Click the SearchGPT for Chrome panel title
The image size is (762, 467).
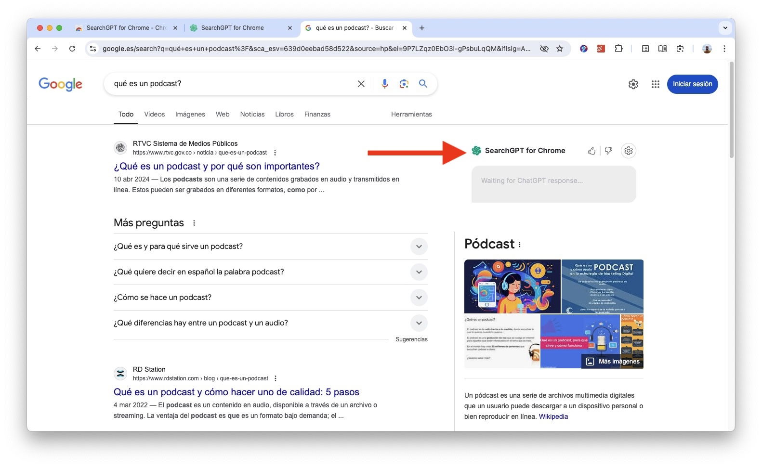(525, 151)
